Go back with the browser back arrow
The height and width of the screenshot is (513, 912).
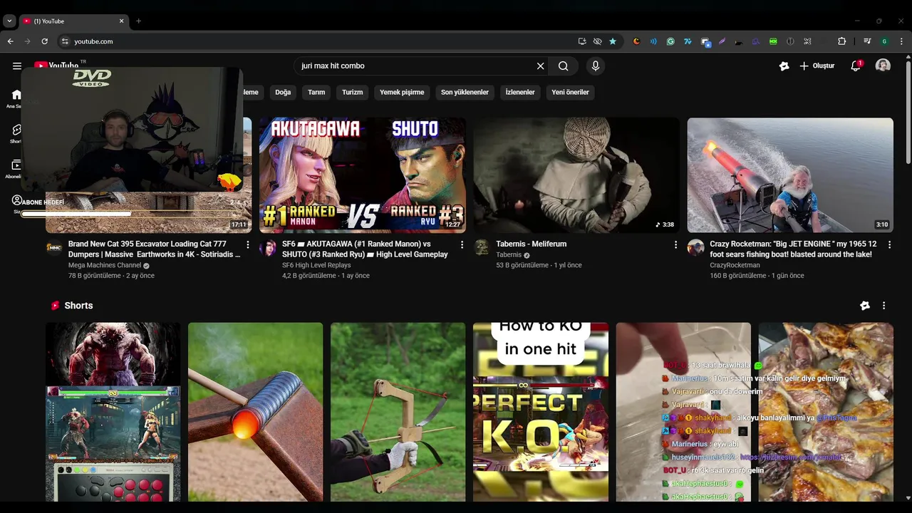[11, 41]
